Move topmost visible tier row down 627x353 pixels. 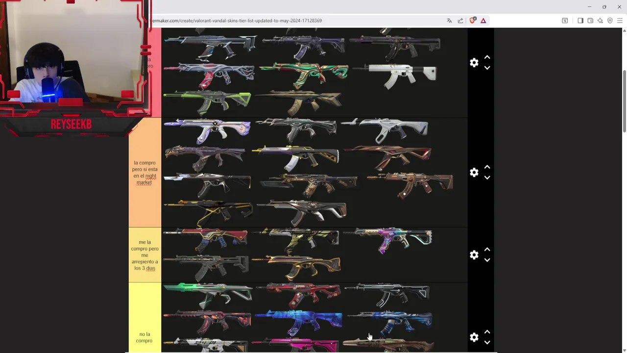487,68
